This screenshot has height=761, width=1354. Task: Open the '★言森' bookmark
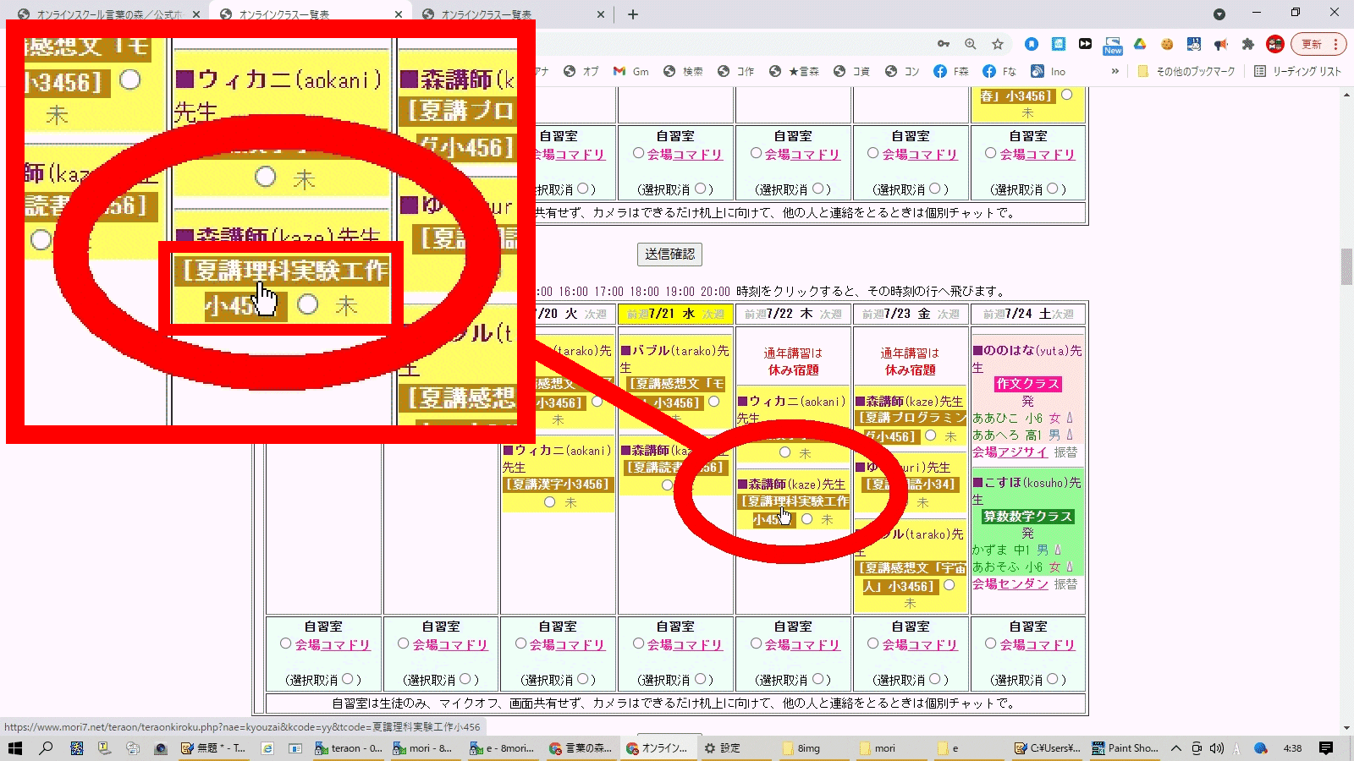click(x=794, y=72)
